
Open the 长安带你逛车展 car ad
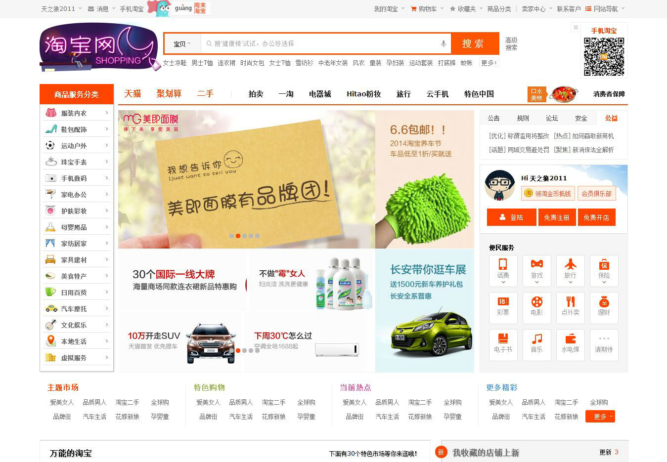pyautogui.click(x=425, y=310)
